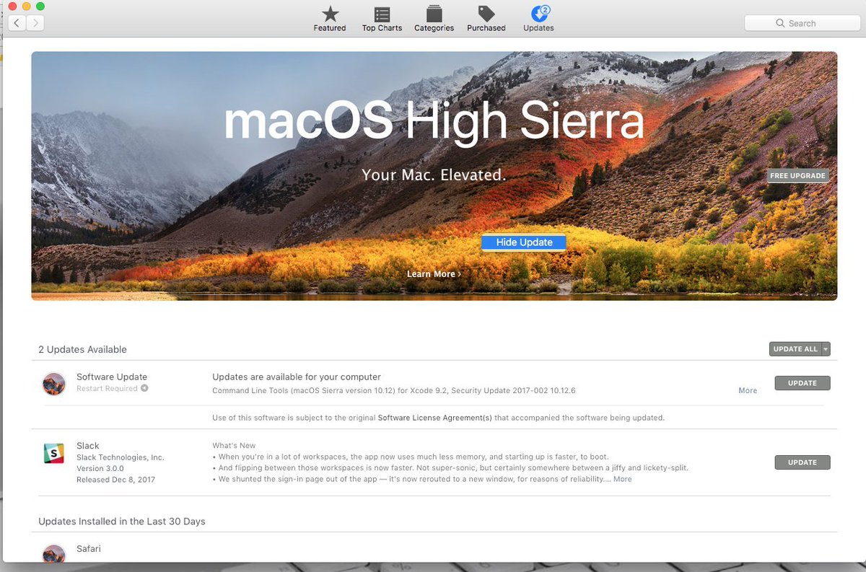Minimize the App Store window
This screenshot has height=572, width=866.
point(26,6)
